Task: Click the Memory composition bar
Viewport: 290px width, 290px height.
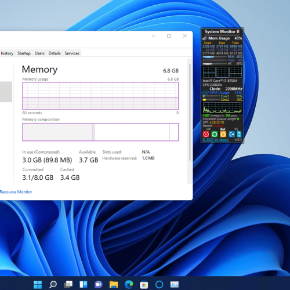Action: [100, 132]
